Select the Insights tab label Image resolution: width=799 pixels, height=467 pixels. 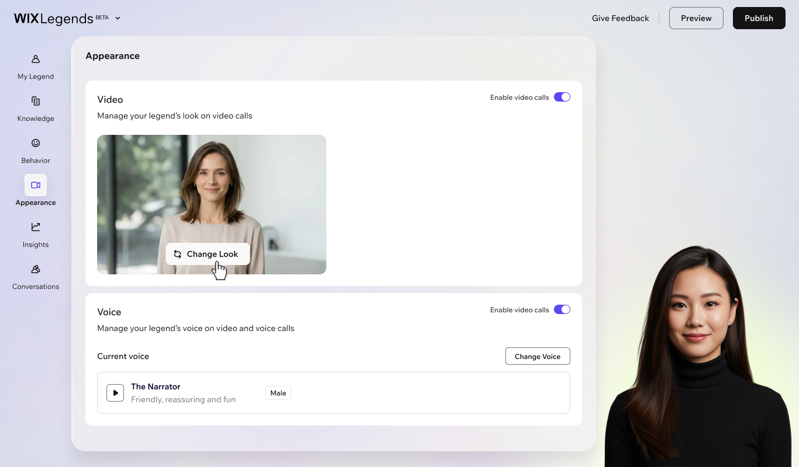point(36,245)
